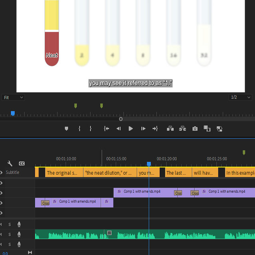Image resolution: width=255 pixels, height=255 pixels.
Task: Click the Lift button
Action: coord(170,129)
